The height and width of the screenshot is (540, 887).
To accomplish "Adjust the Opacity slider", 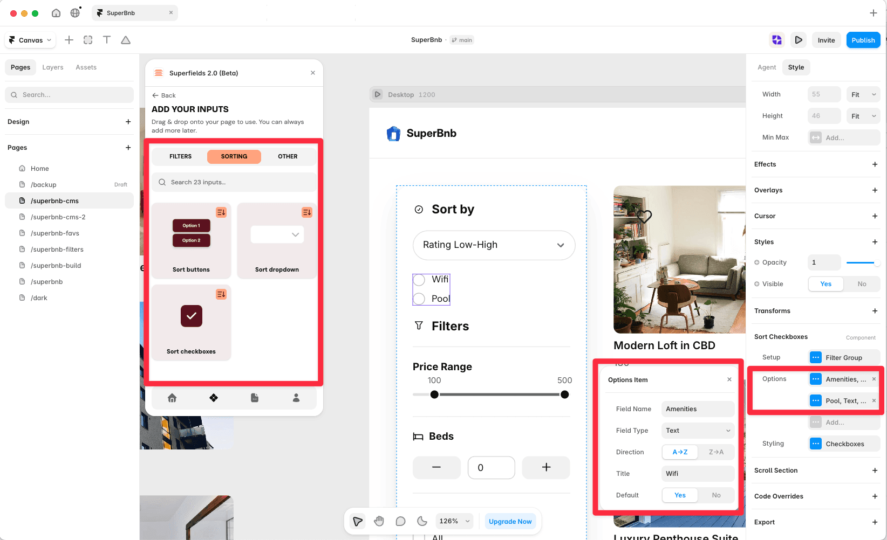I will click(x=863, y=262).
